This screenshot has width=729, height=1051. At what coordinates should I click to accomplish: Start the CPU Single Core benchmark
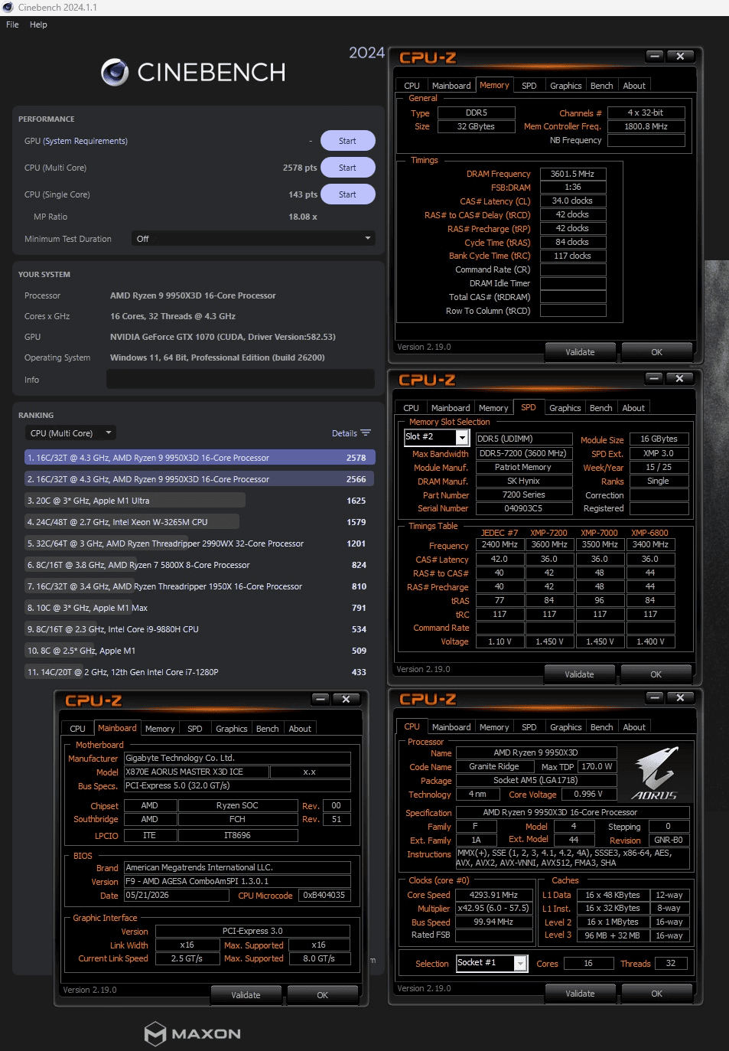347,194
